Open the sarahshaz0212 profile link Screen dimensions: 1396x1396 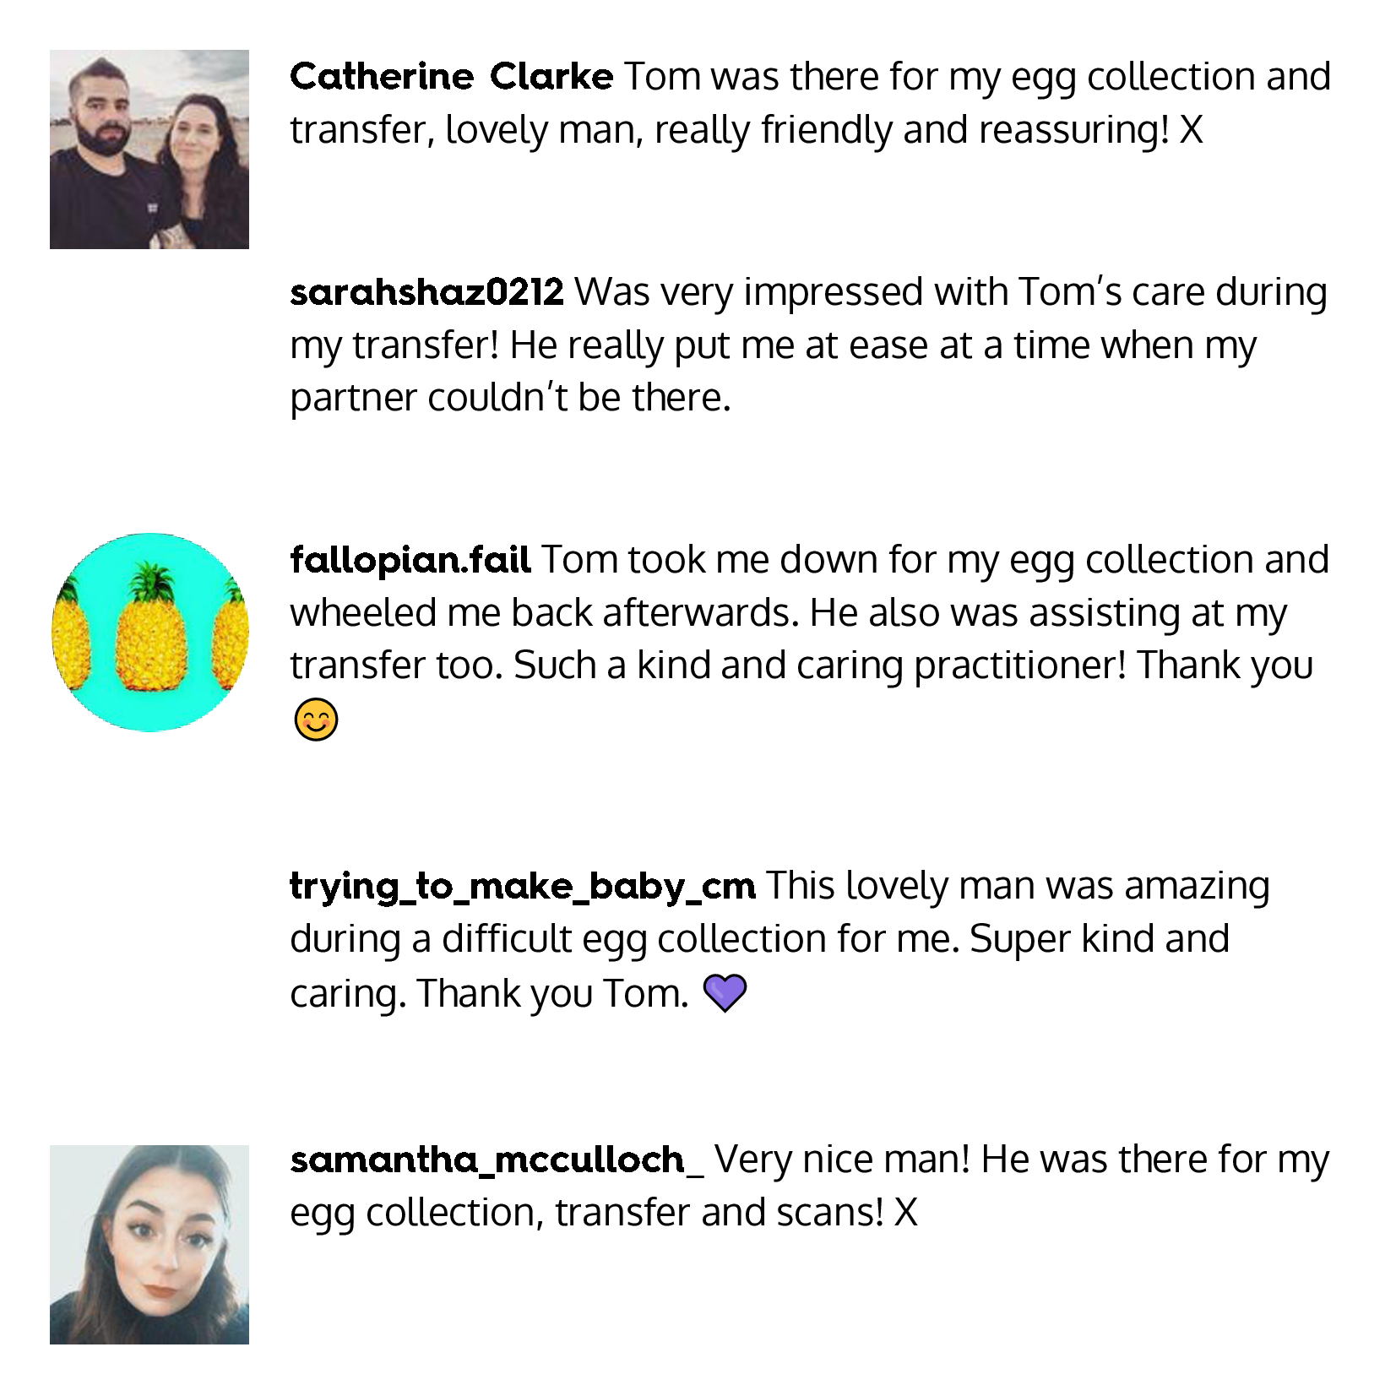click(426, 292)
